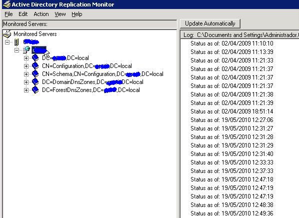The image size is (299, 218).
Task: Click the site building icon in tree
Action: (17, 42)
